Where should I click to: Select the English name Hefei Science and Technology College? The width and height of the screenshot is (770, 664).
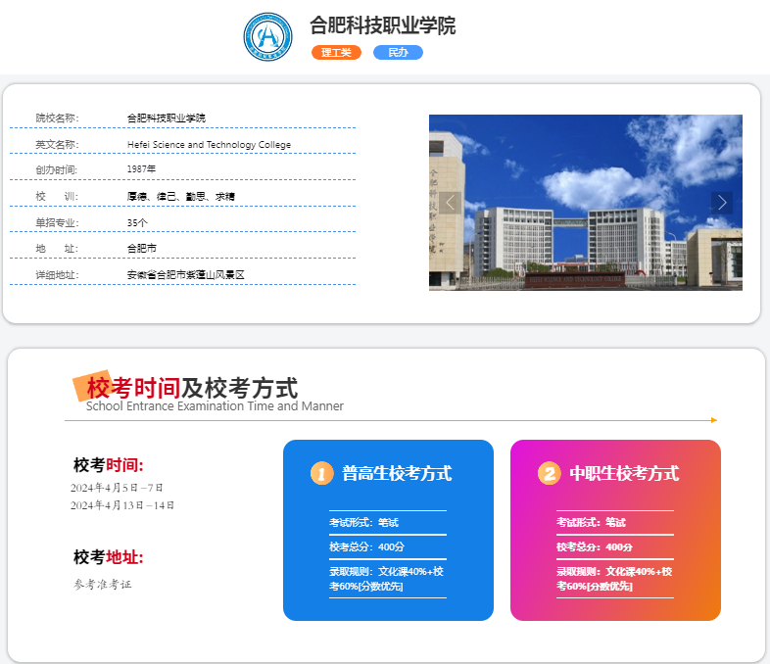coord(209,144)
